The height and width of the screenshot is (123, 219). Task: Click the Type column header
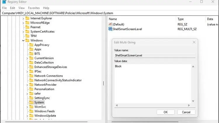point(180,19)
